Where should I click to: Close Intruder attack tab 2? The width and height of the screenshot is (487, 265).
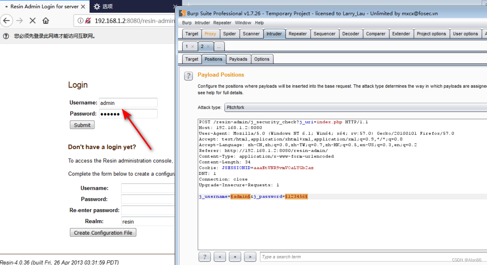[208, 47]
